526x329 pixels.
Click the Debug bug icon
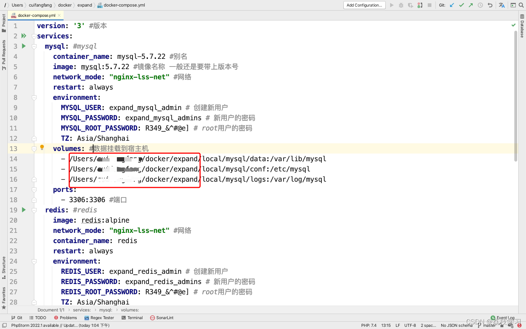pos(401,5)
